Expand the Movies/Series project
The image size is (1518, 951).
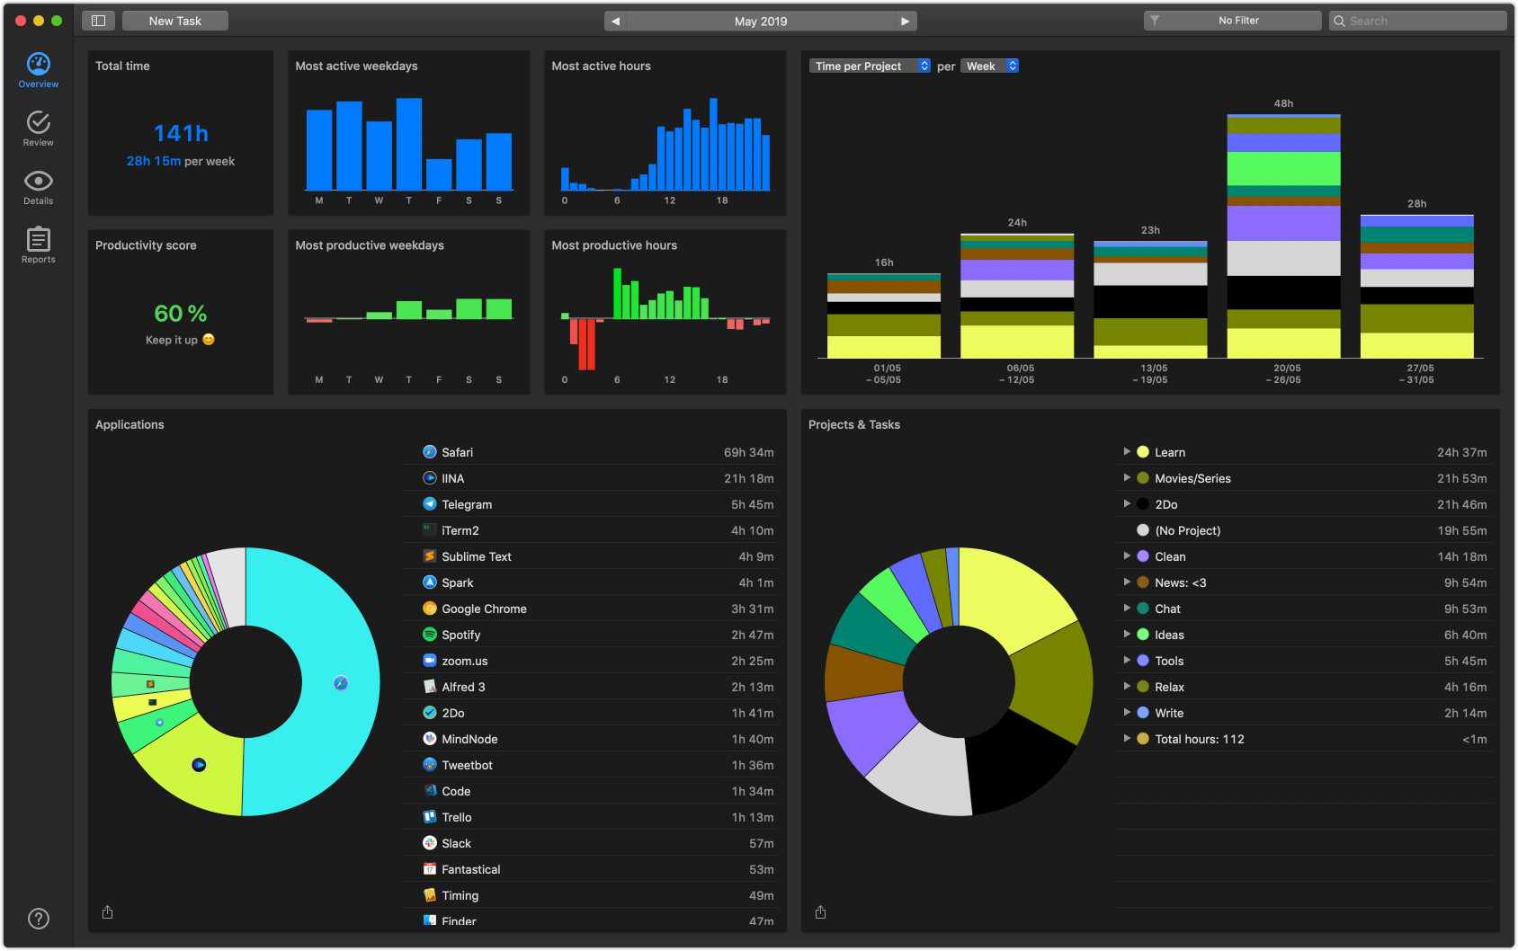click(x=1127, y=477)
